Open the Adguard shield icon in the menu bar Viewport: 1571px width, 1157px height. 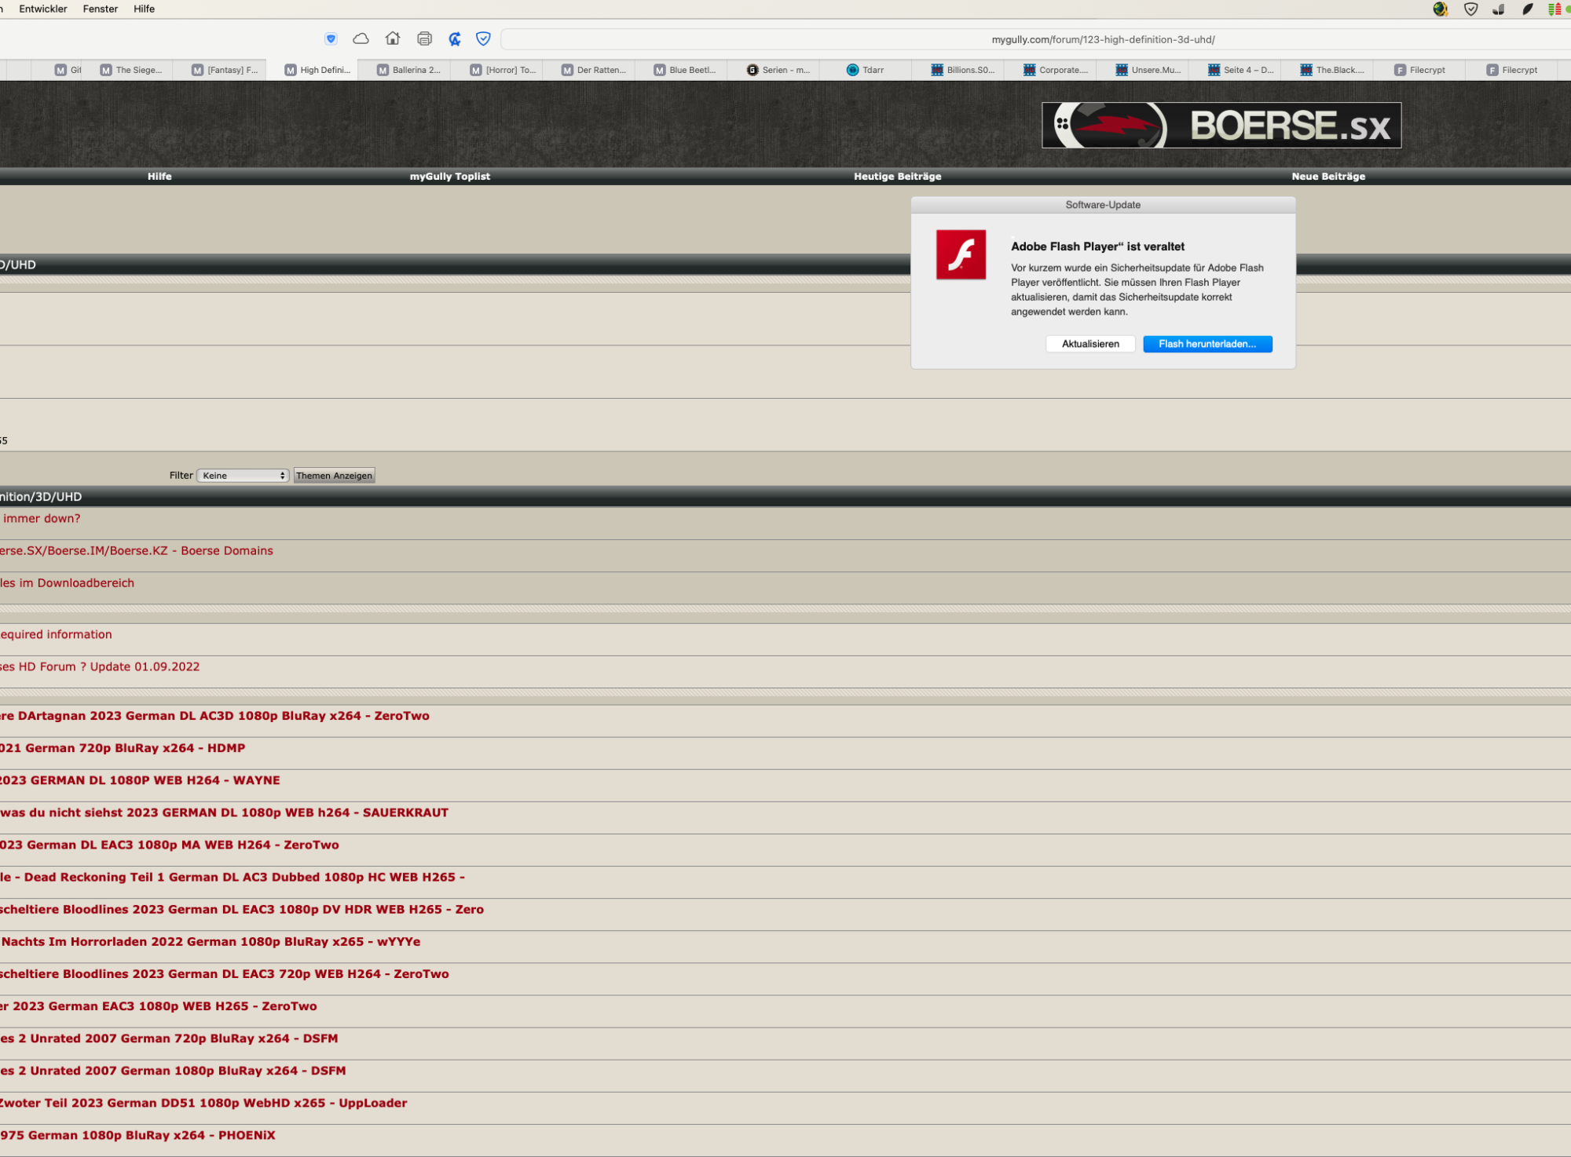tap(1471, 9)
